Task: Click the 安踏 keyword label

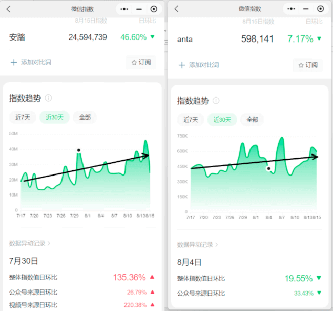Action: (x=17, y=37)
